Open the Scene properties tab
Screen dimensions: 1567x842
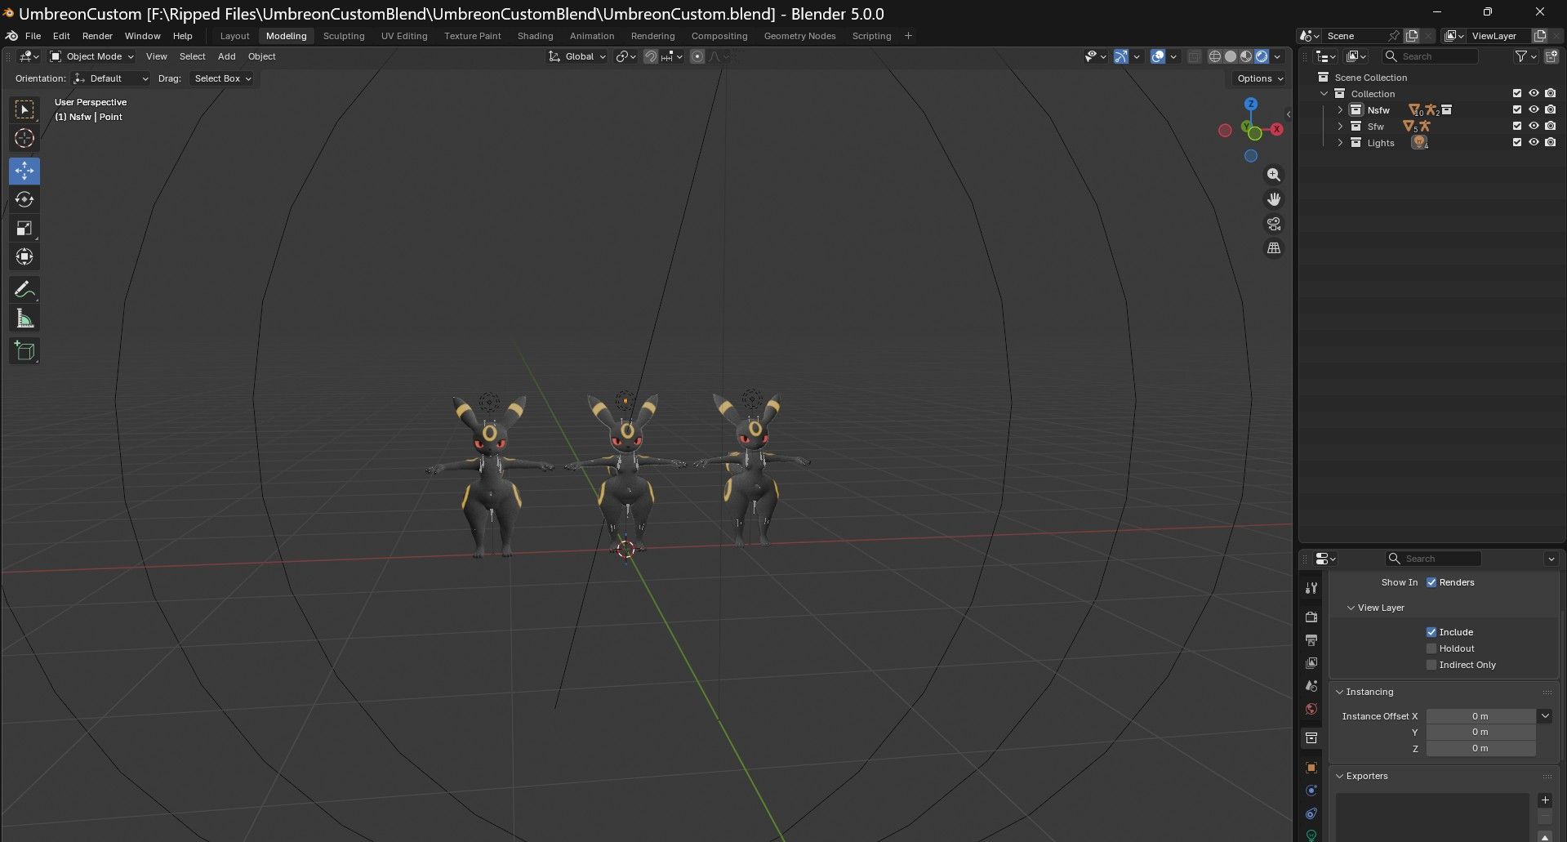1311,686
